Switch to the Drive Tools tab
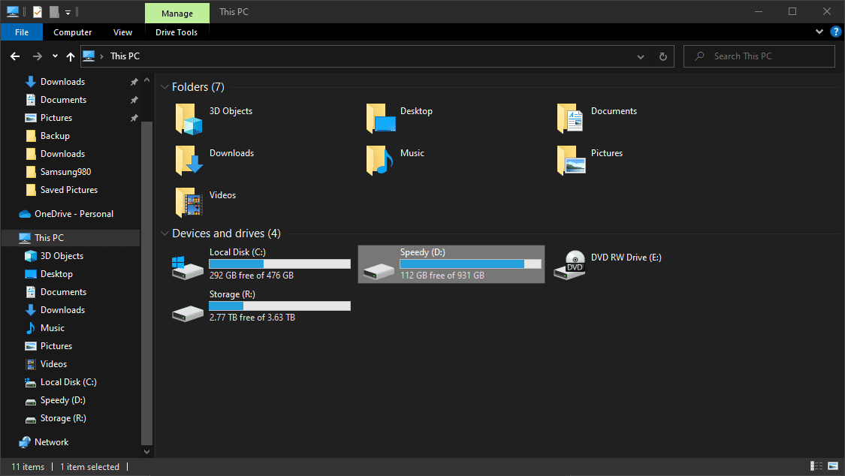 click(177, 32)
